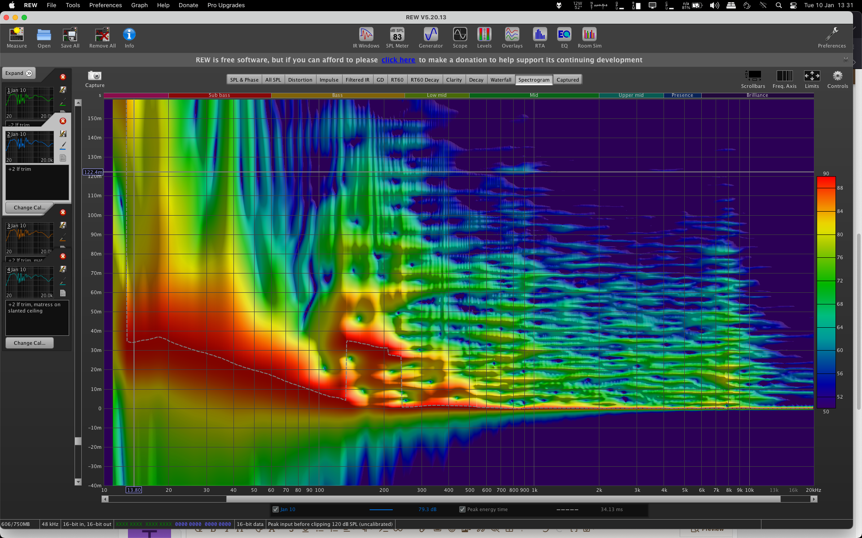The height and width of the screenshot is (538, 862).
Task: Launch the signal Generator
Action: [431, 38]
